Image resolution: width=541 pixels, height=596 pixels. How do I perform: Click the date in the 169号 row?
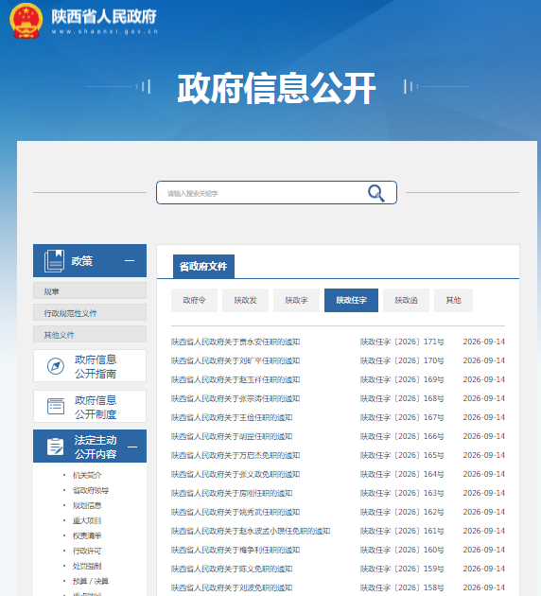coord(483,379)
